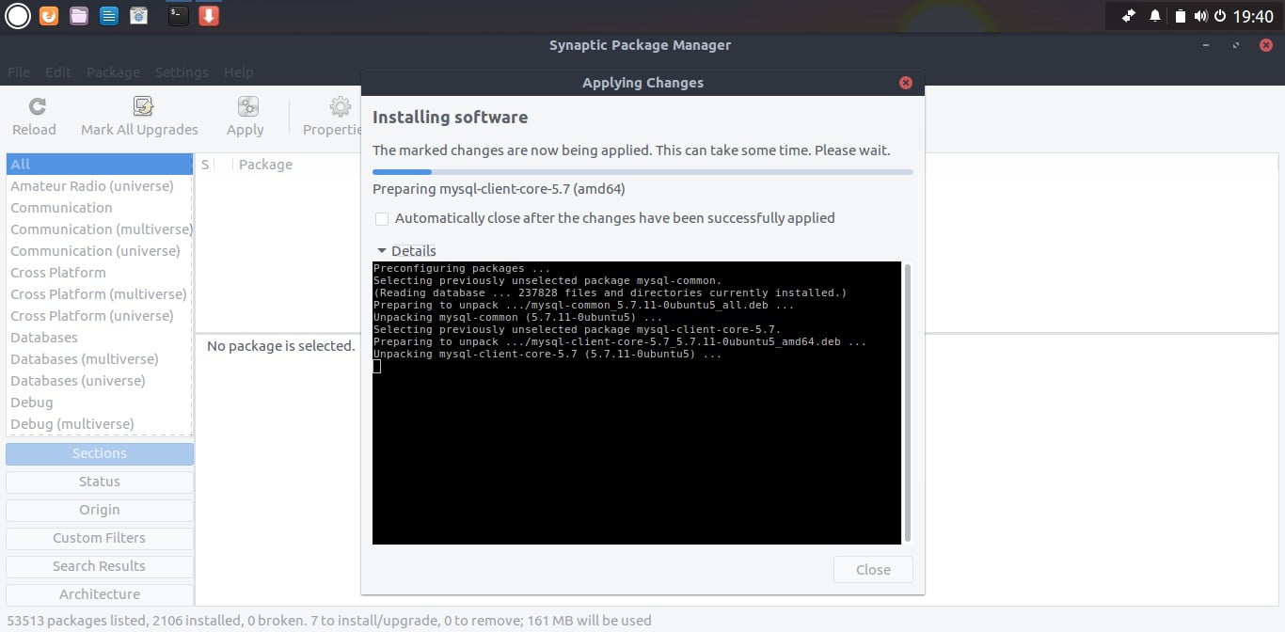Click the Mark All Upgrades toolbar icon
Viewport: 1285px width, 632px height.
point(143,106)
